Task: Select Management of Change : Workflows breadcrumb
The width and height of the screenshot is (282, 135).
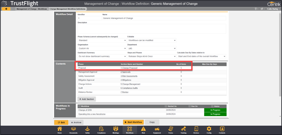Action: (x=32, y=9)
